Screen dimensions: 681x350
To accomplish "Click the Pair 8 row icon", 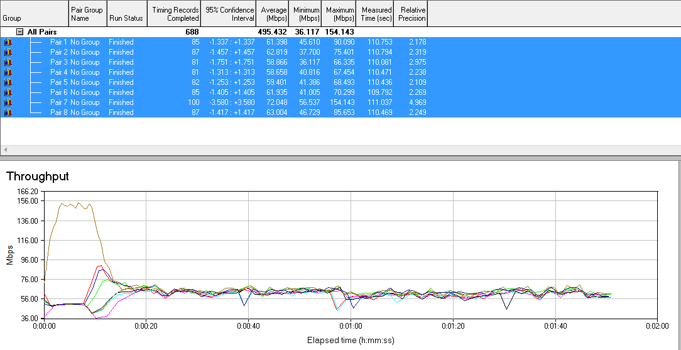I will (x=8, y=112).
